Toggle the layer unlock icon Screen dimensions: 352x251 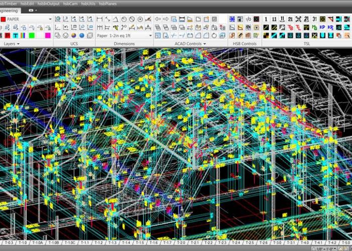[x=48, y=27]
